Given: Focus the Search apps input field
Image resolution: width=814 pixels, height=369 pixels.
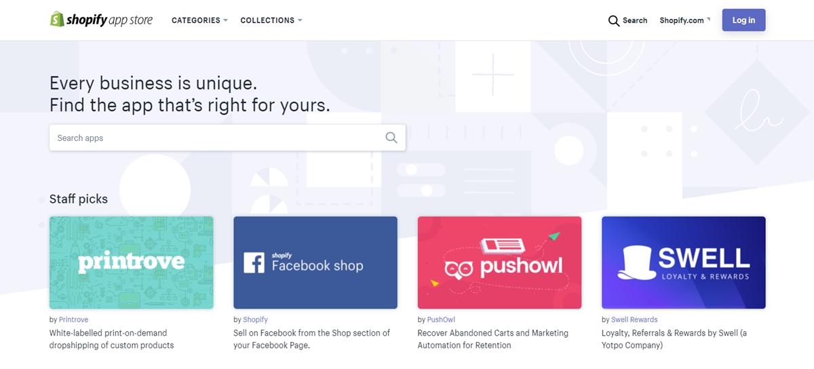Looking at the screenshot, I should pos(217,138).
